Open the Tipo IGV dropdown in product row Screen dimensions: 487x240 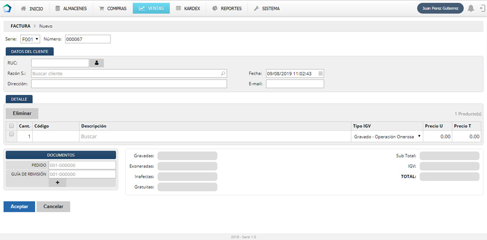coord(387,137)
